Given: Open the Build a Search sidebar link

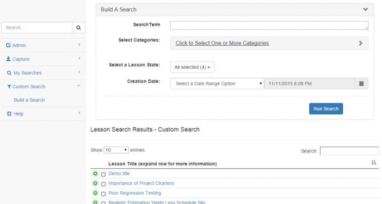Looking at the screenshot, I should 29,100.
